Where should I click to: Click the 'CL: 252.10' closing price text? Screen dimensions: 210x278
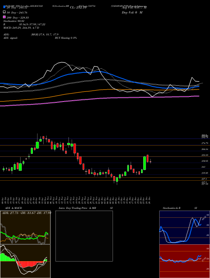(x=78, y=8)
